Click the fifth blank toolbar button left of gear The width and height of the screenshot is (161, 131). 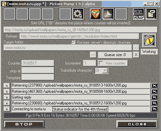click(x=65, y=14)
